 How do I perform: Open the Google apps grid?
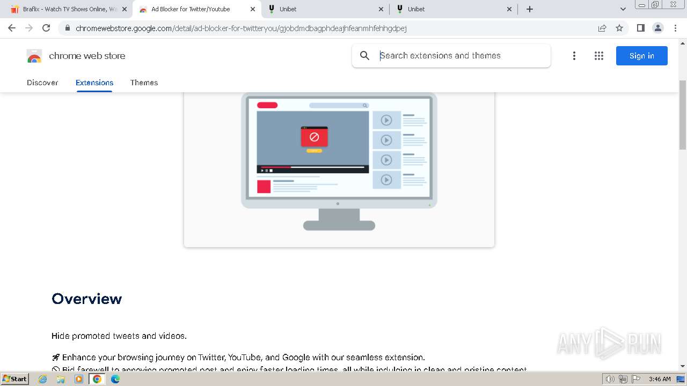click(599, 56)
